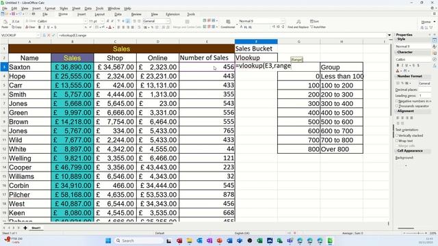Open the red PDF app in the taskbar

point(179,241)
